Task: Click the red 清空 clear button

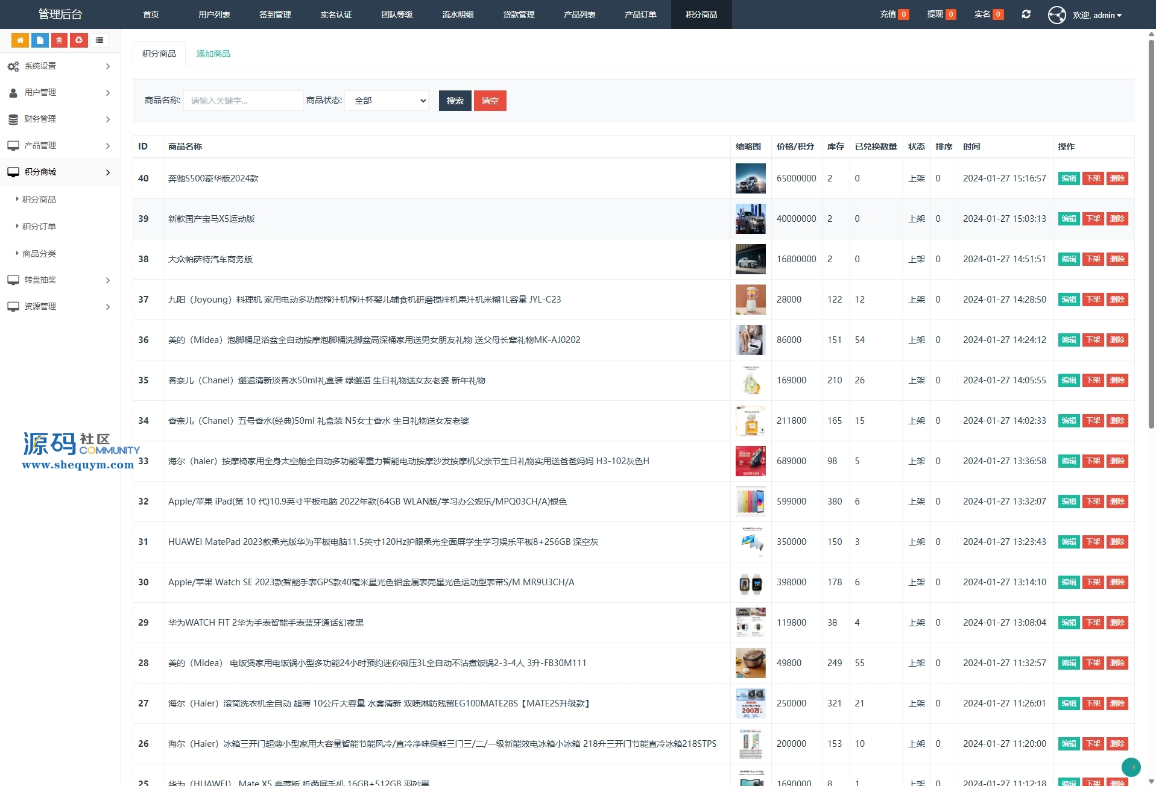Action: click(490, 101)
